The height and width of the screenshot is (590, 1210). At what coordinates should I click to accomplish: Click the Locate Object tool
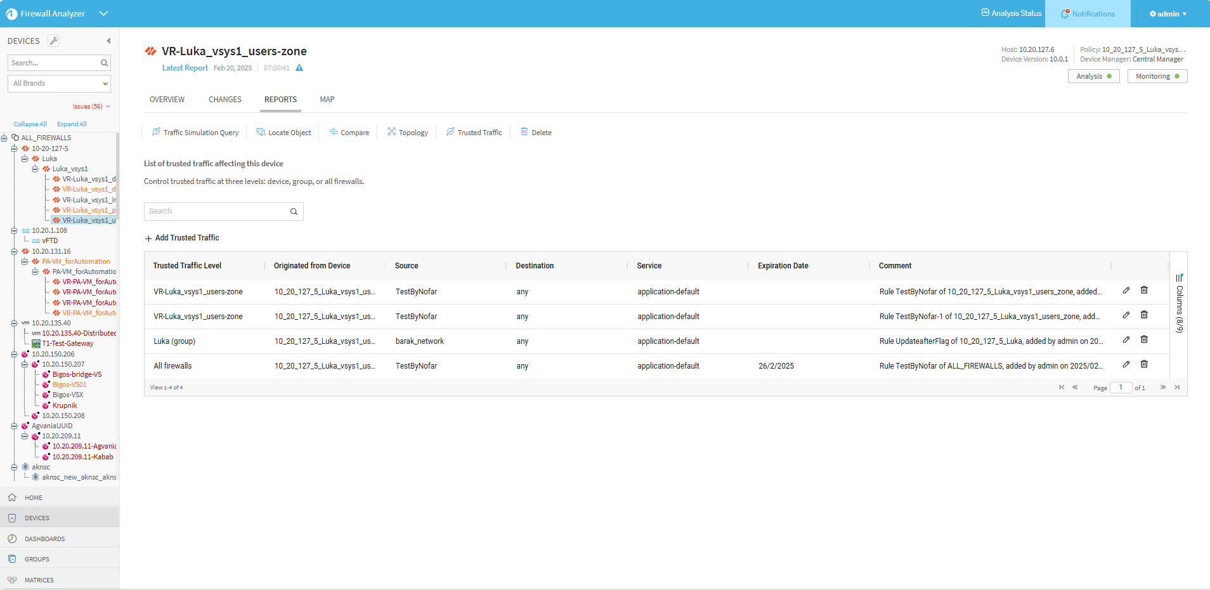tap(283, 133)
